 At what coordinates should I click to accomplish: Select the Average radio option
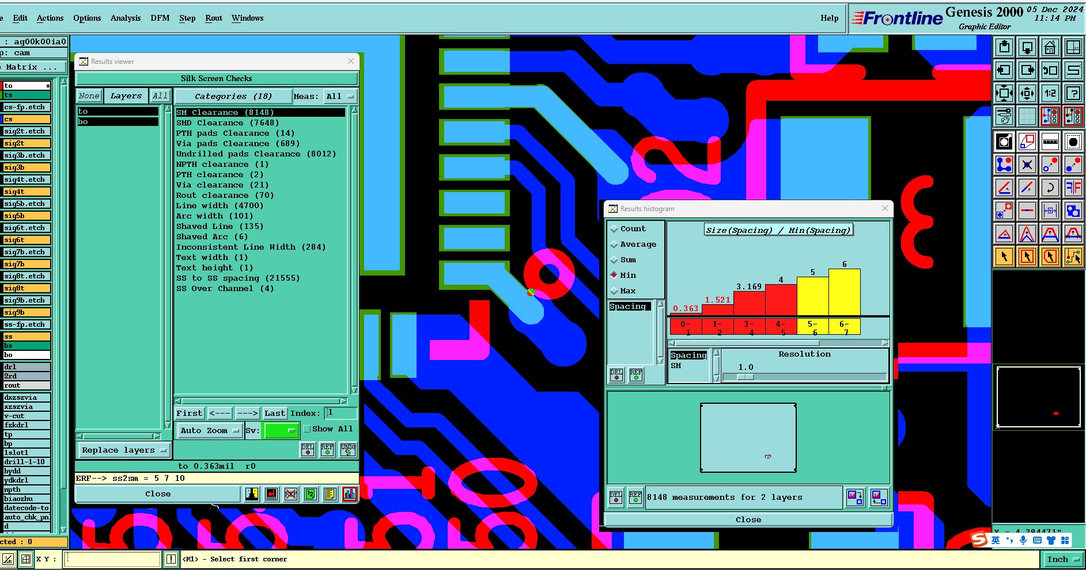(x=614, y=244)
